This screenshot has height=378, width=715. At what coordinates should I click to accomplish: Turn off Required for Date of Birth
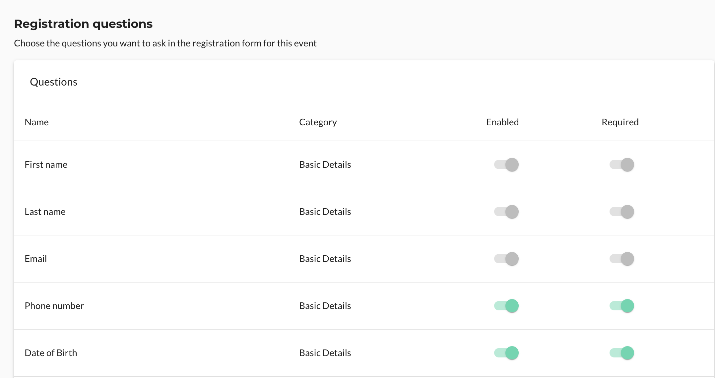pyautogui.click(x=621, y=353)
